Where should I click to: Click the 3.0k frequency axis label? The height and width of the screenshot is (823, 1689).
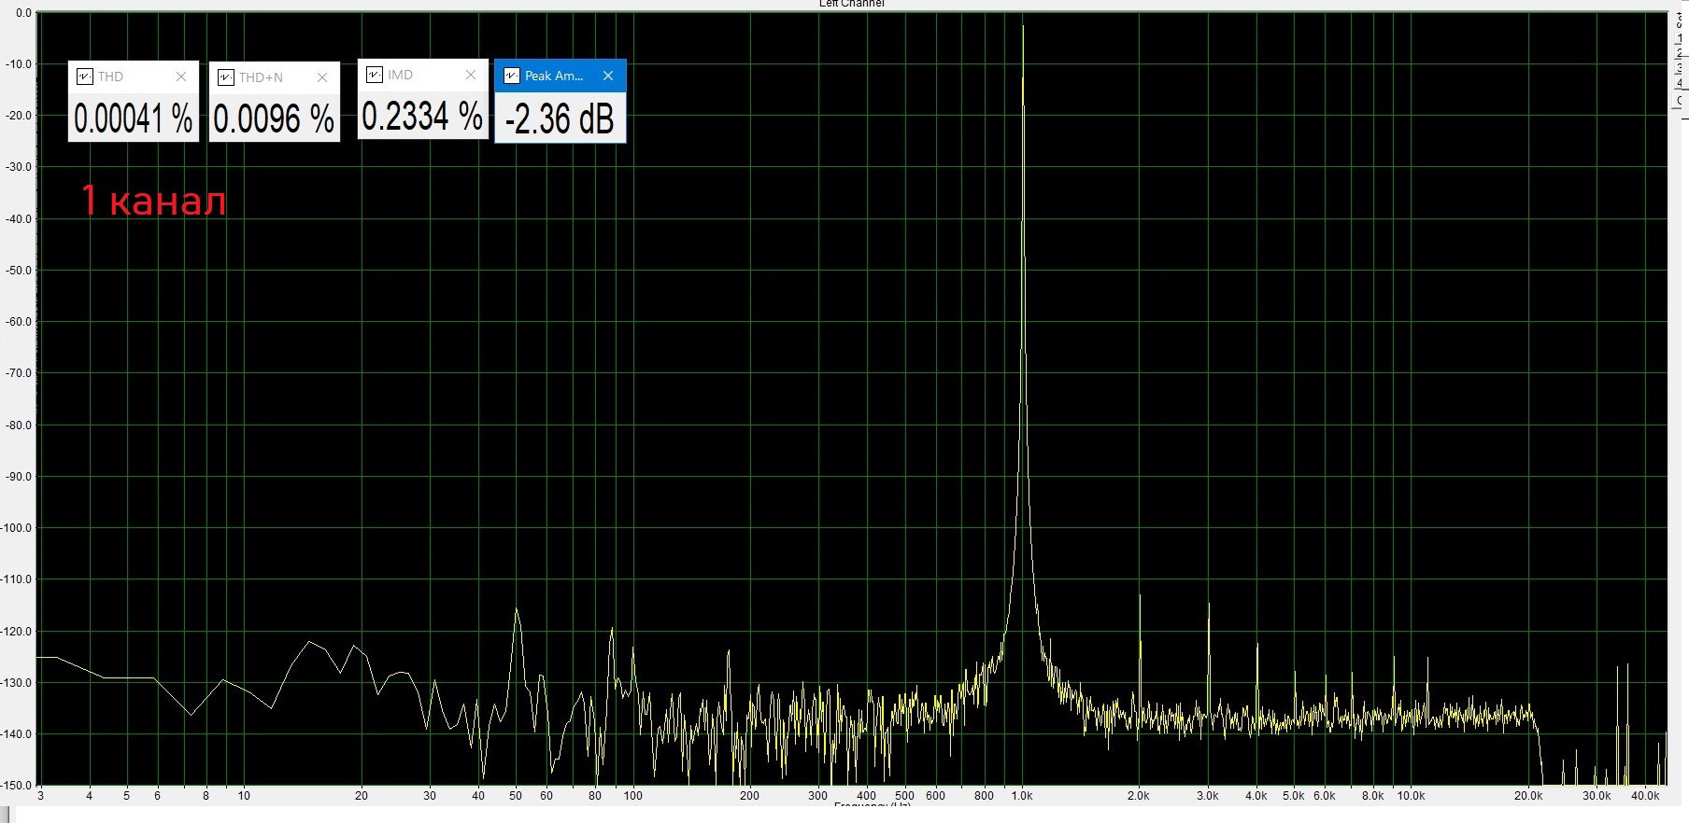coord(1207,796)
